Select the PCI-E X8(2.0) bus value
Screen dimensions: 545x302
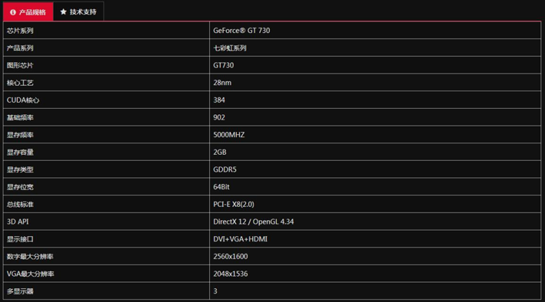(234, 204)
